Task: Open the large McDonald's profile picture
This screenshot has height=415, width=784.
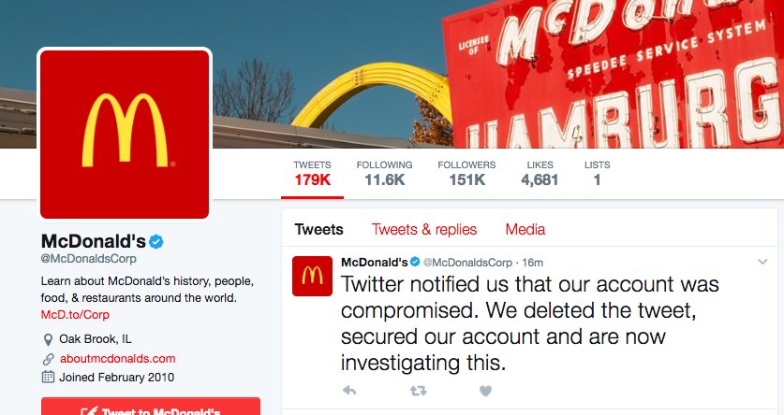Action: point(125,135)
